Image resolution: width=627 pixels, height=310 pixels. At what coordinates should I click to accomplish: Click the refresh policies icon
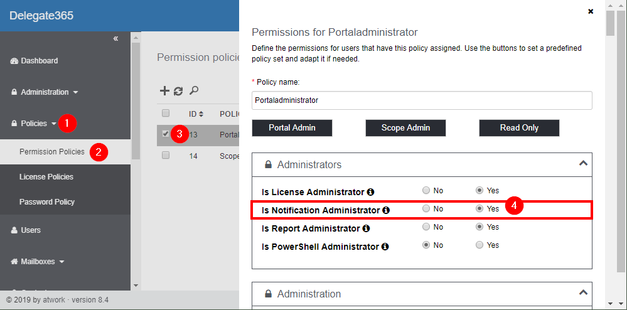tap(179, 91)
